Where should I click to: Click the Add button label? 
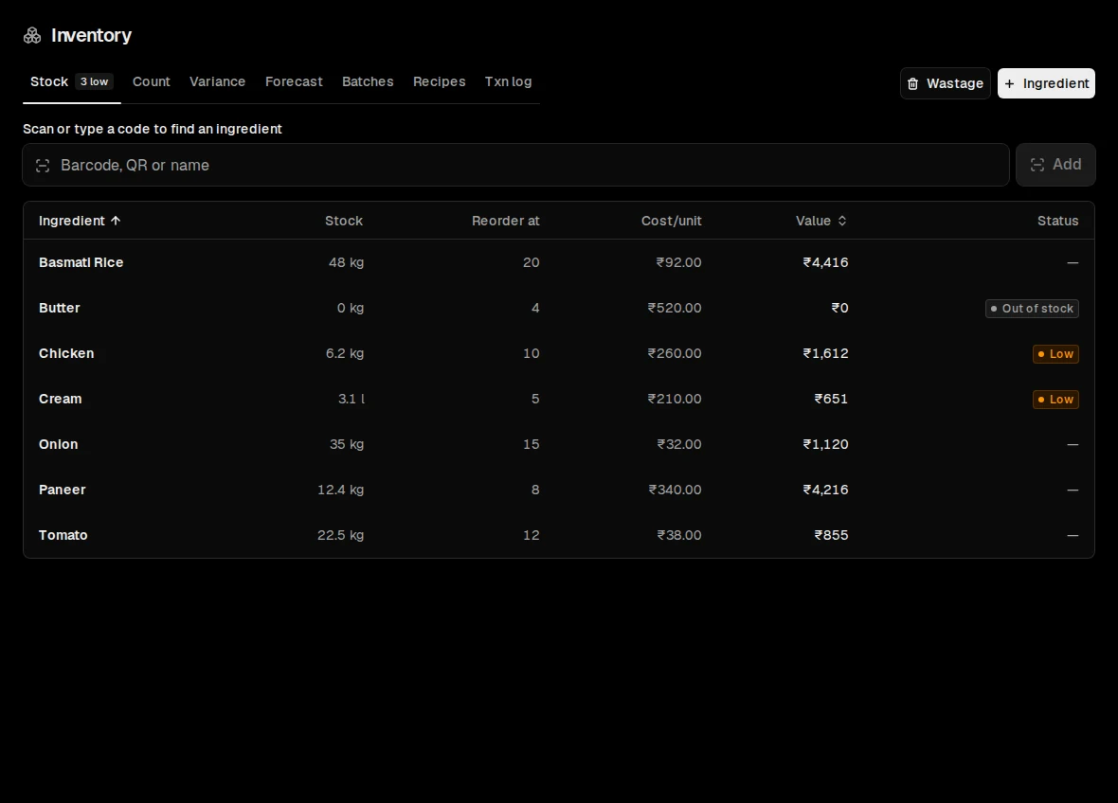(x=1068, y=165)
